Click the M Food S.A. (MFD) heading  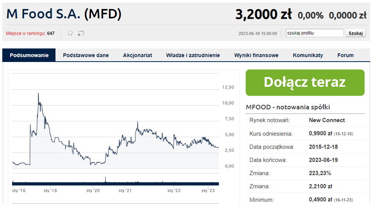click(x=64, y=14)
